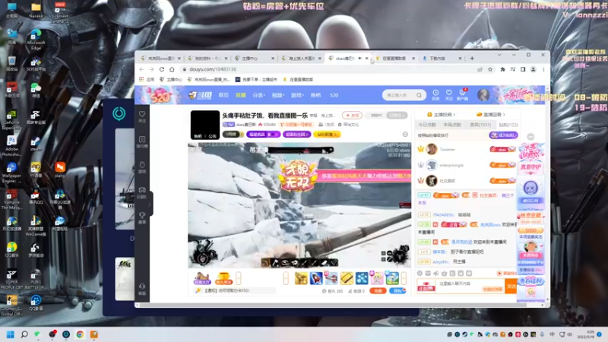
Task: Switch to the 主播中心 tab
Action: (x=255, y=59)
